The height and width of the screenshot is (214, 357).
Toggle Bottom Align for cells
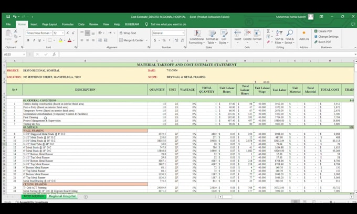point(93,33)
